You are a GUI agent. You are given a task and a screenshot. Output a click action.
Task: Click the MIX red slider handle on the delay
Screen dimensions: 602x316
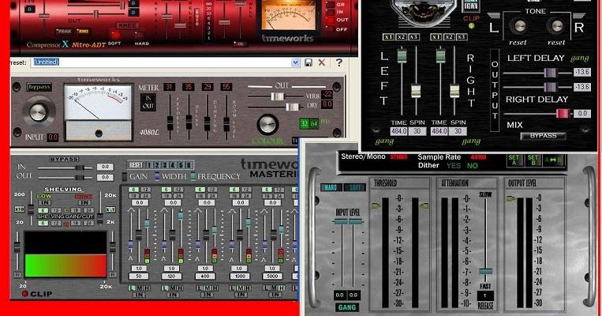(x=563, y=114)
